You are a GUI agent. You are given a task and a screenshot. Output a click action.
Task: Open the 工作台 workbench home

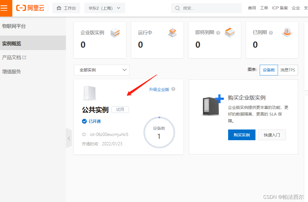(66, 8)
